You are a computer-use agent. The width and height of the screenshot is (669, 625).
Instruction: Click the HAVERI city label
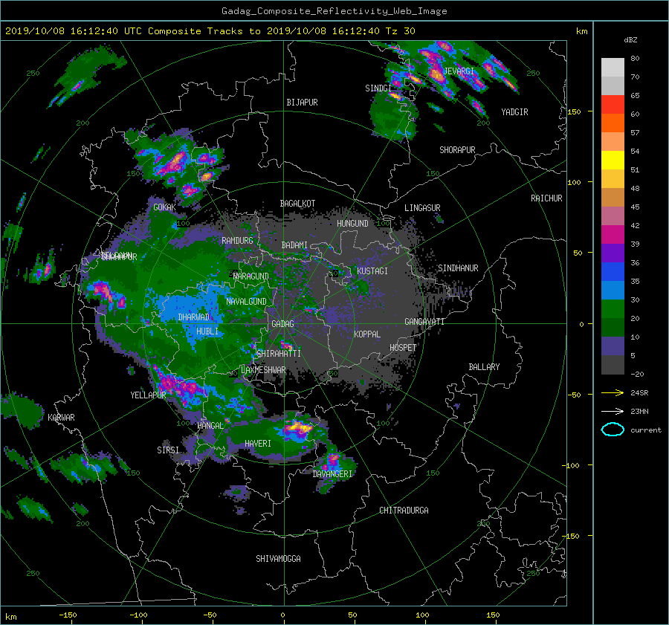[x=258, y=444]
